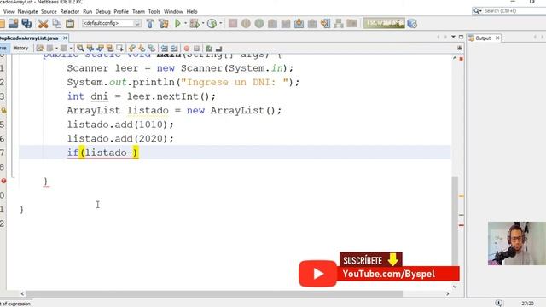This screenshot has height=307, width=546.
Task: Click the YouTube.com/Byspel subscribe banner
Action: [379, 269]
